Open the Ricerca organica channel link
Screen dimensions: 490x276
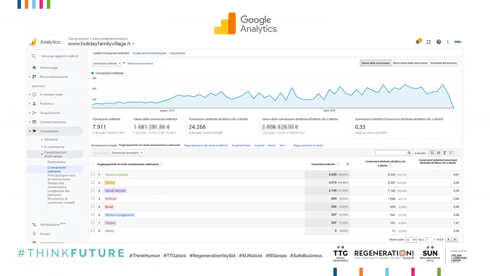tap(117, 175)
